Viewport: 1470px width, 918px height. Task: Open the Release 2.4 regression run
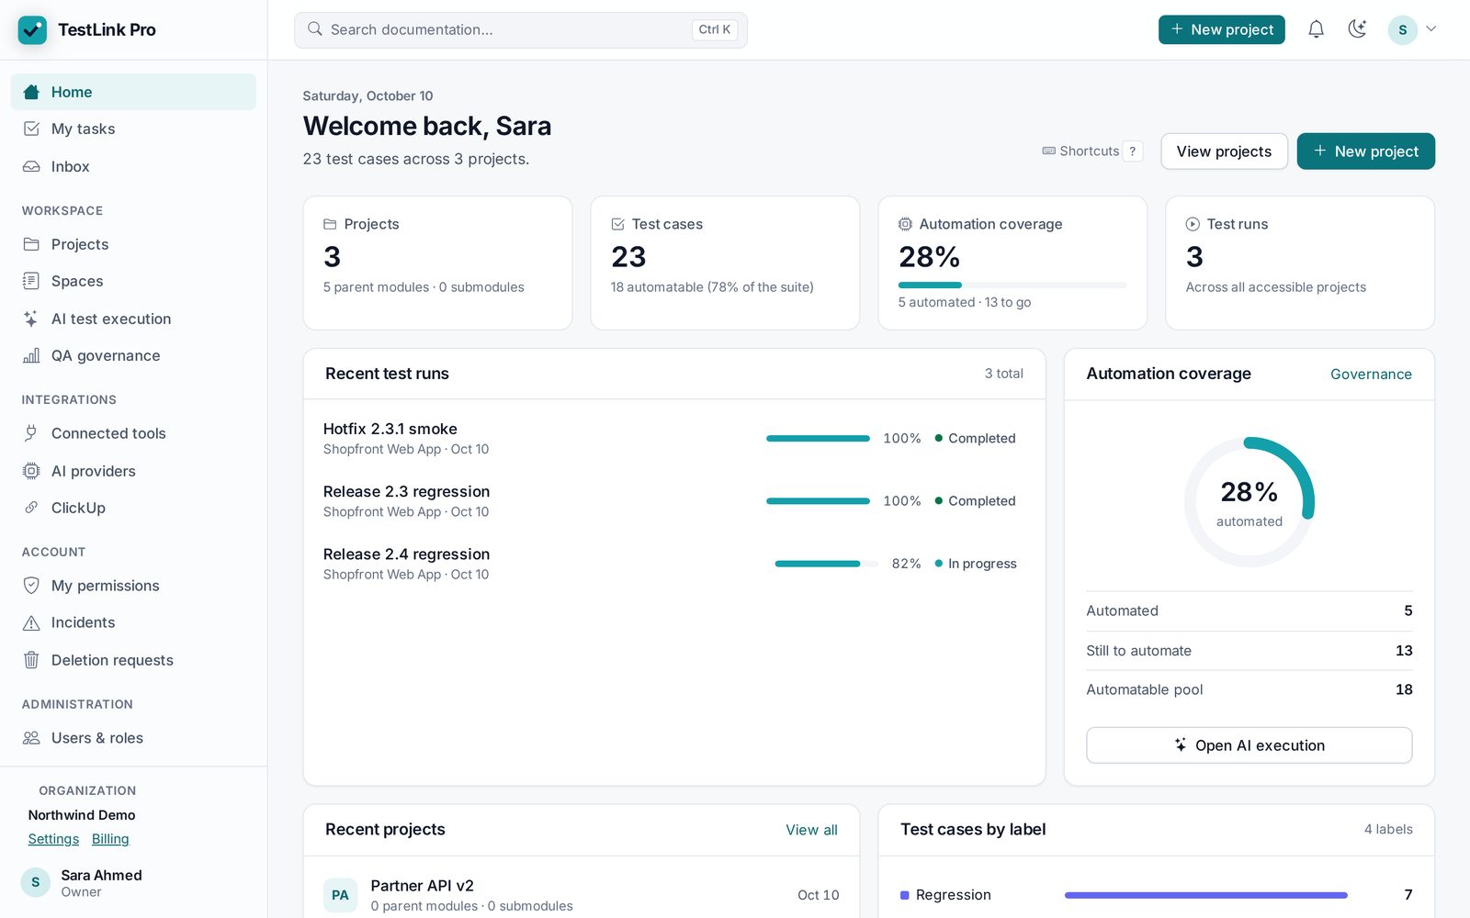point(673,564)
